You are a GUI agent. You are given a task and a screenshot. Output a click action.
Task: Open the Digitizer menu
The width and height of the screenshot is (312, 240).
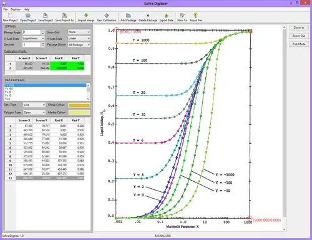(x=16, y=9)
